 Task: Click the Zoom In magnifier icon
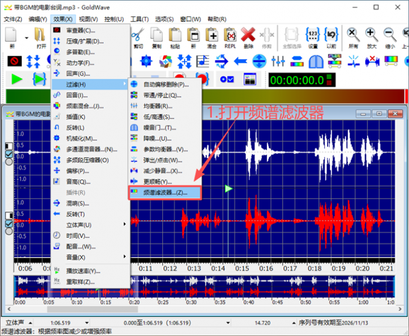[x=372, y=35]
